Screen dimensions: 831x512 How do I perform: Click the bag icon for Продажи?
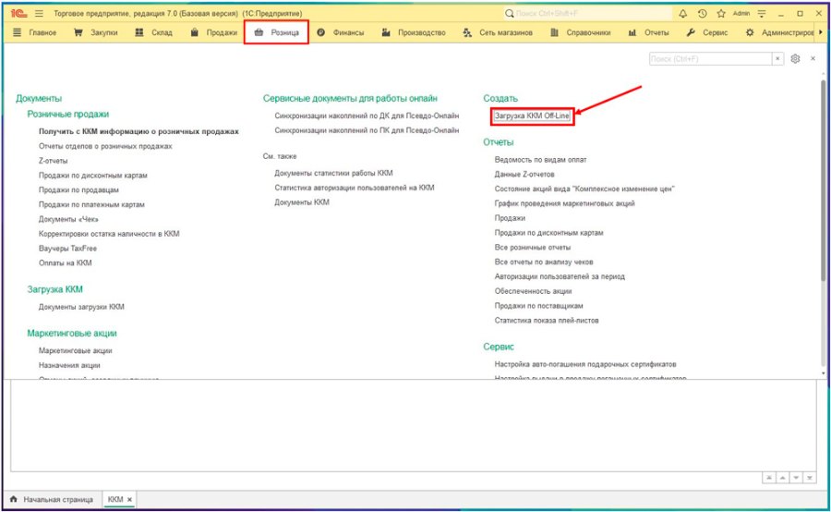195,32
